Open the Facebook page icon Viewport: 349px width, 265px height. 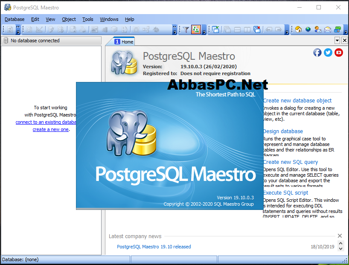317,52
